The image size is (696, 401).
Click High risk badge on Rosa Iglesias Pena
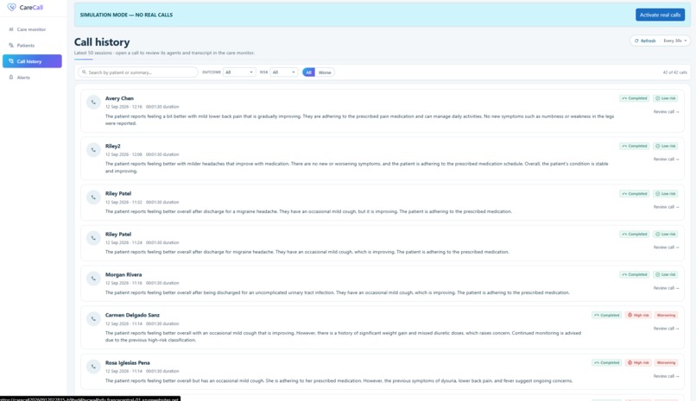point(638,362)
